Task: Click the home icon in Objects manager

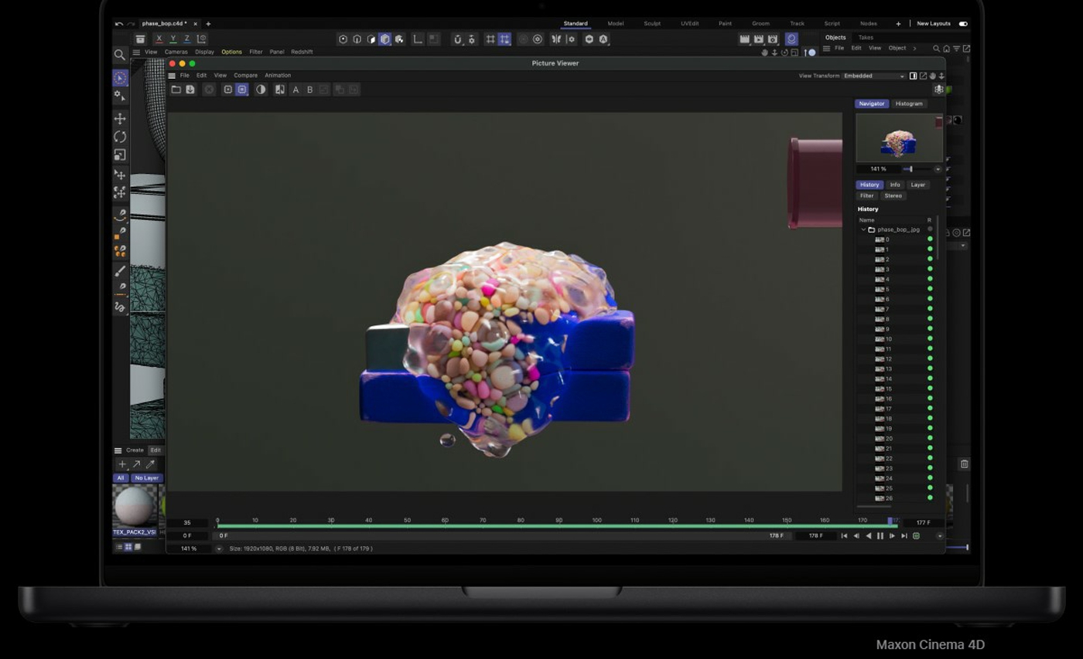Action: pos(946,49)
